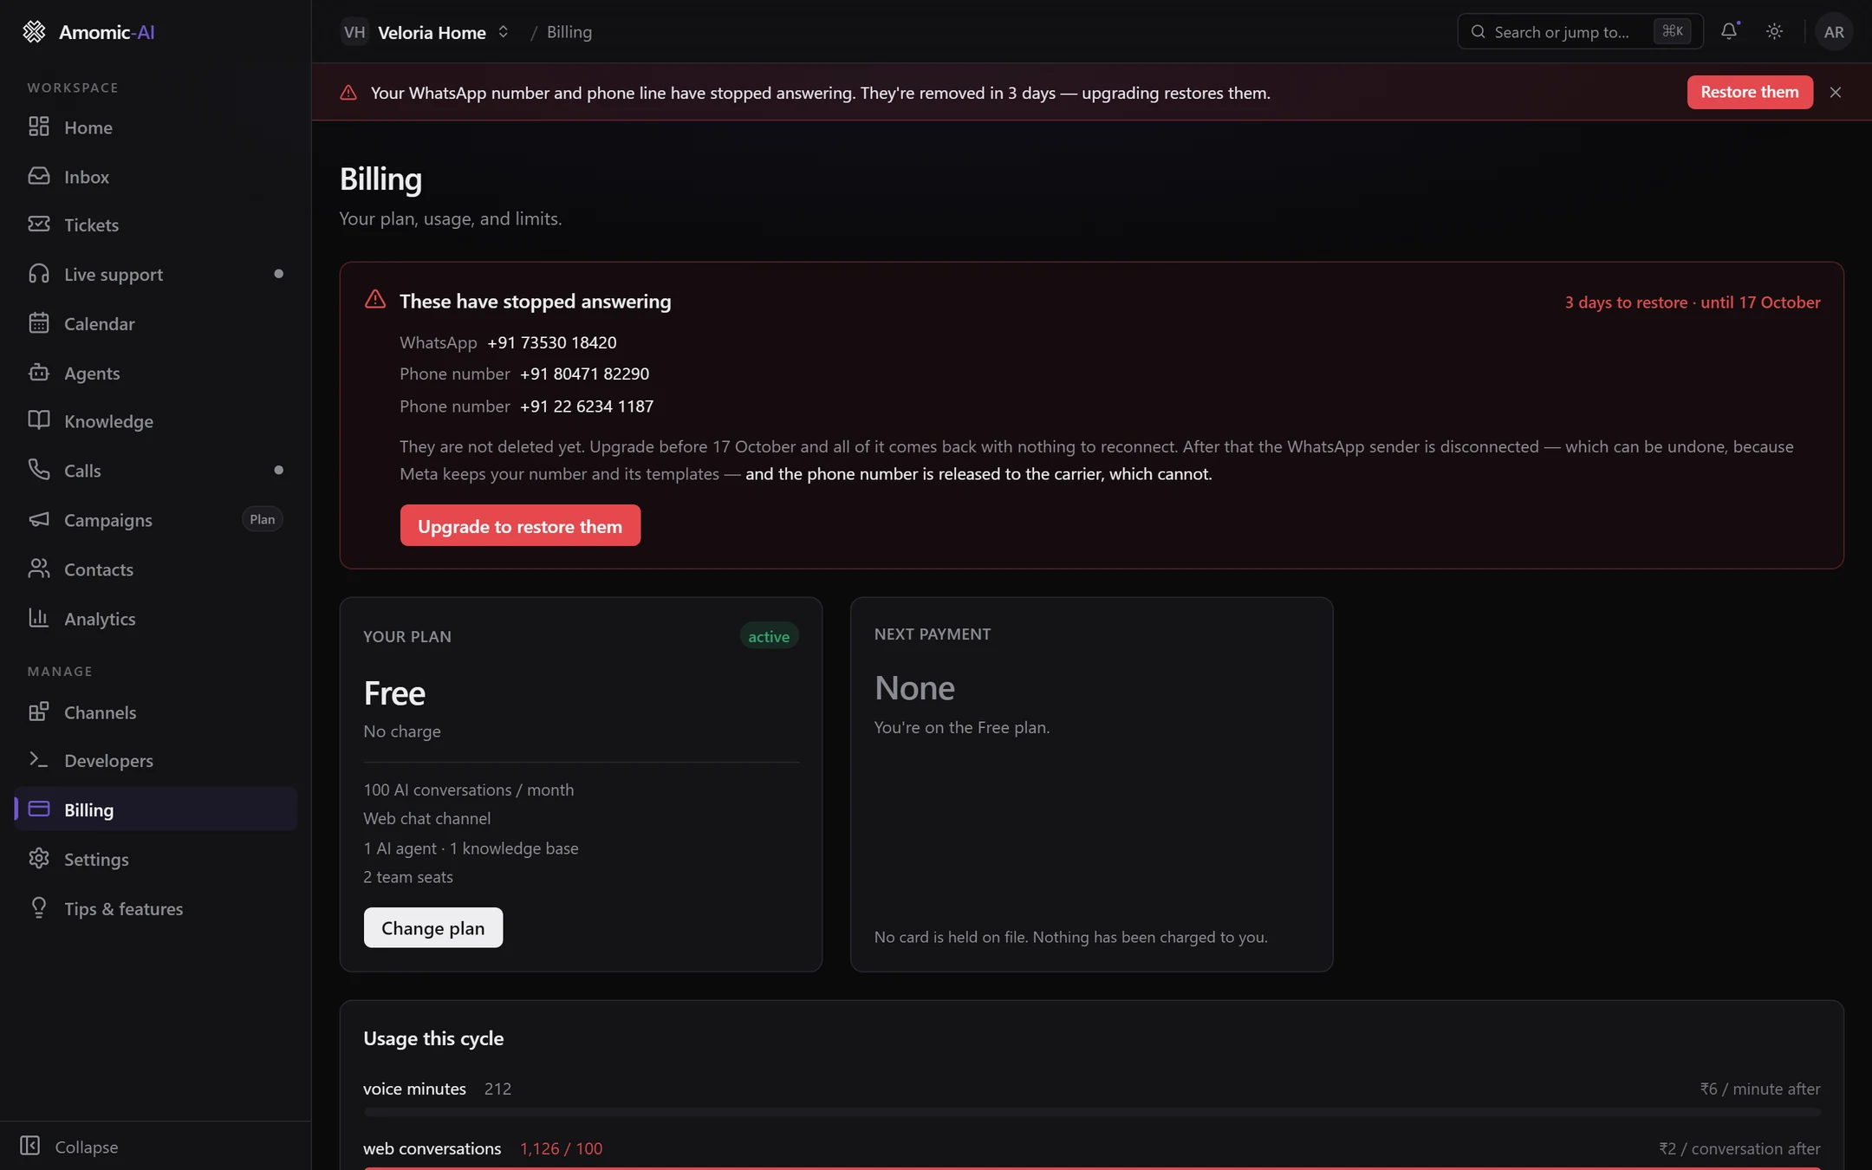Dismiss the top warning banner
Viewport: 1872px width, 1170px height.
coord(1836,92)
